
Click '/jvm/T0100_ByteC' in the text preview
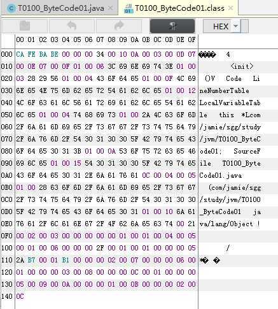[x=230, y=140]
